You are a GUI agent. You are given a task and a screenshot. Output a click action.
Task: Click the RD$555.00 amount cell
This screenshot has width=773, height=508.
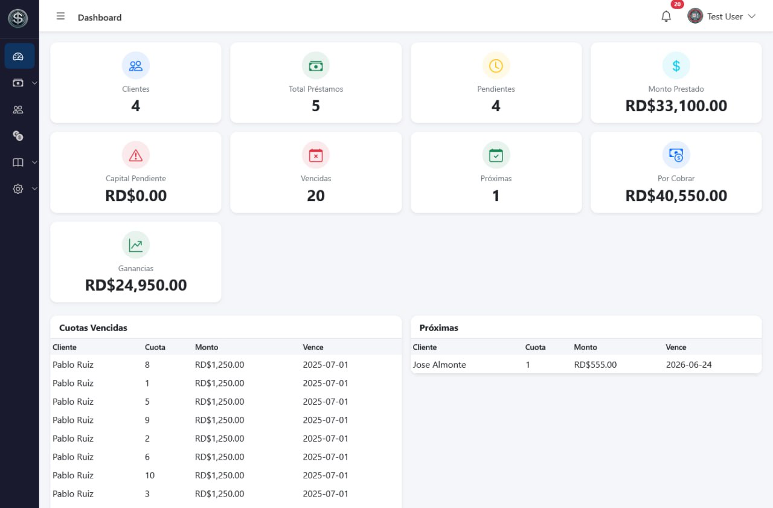[595, 365]
